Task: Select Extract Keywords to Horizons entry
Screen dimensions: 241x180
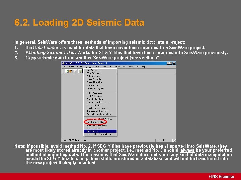Action: pyautogui.click(x=100, y=114)
